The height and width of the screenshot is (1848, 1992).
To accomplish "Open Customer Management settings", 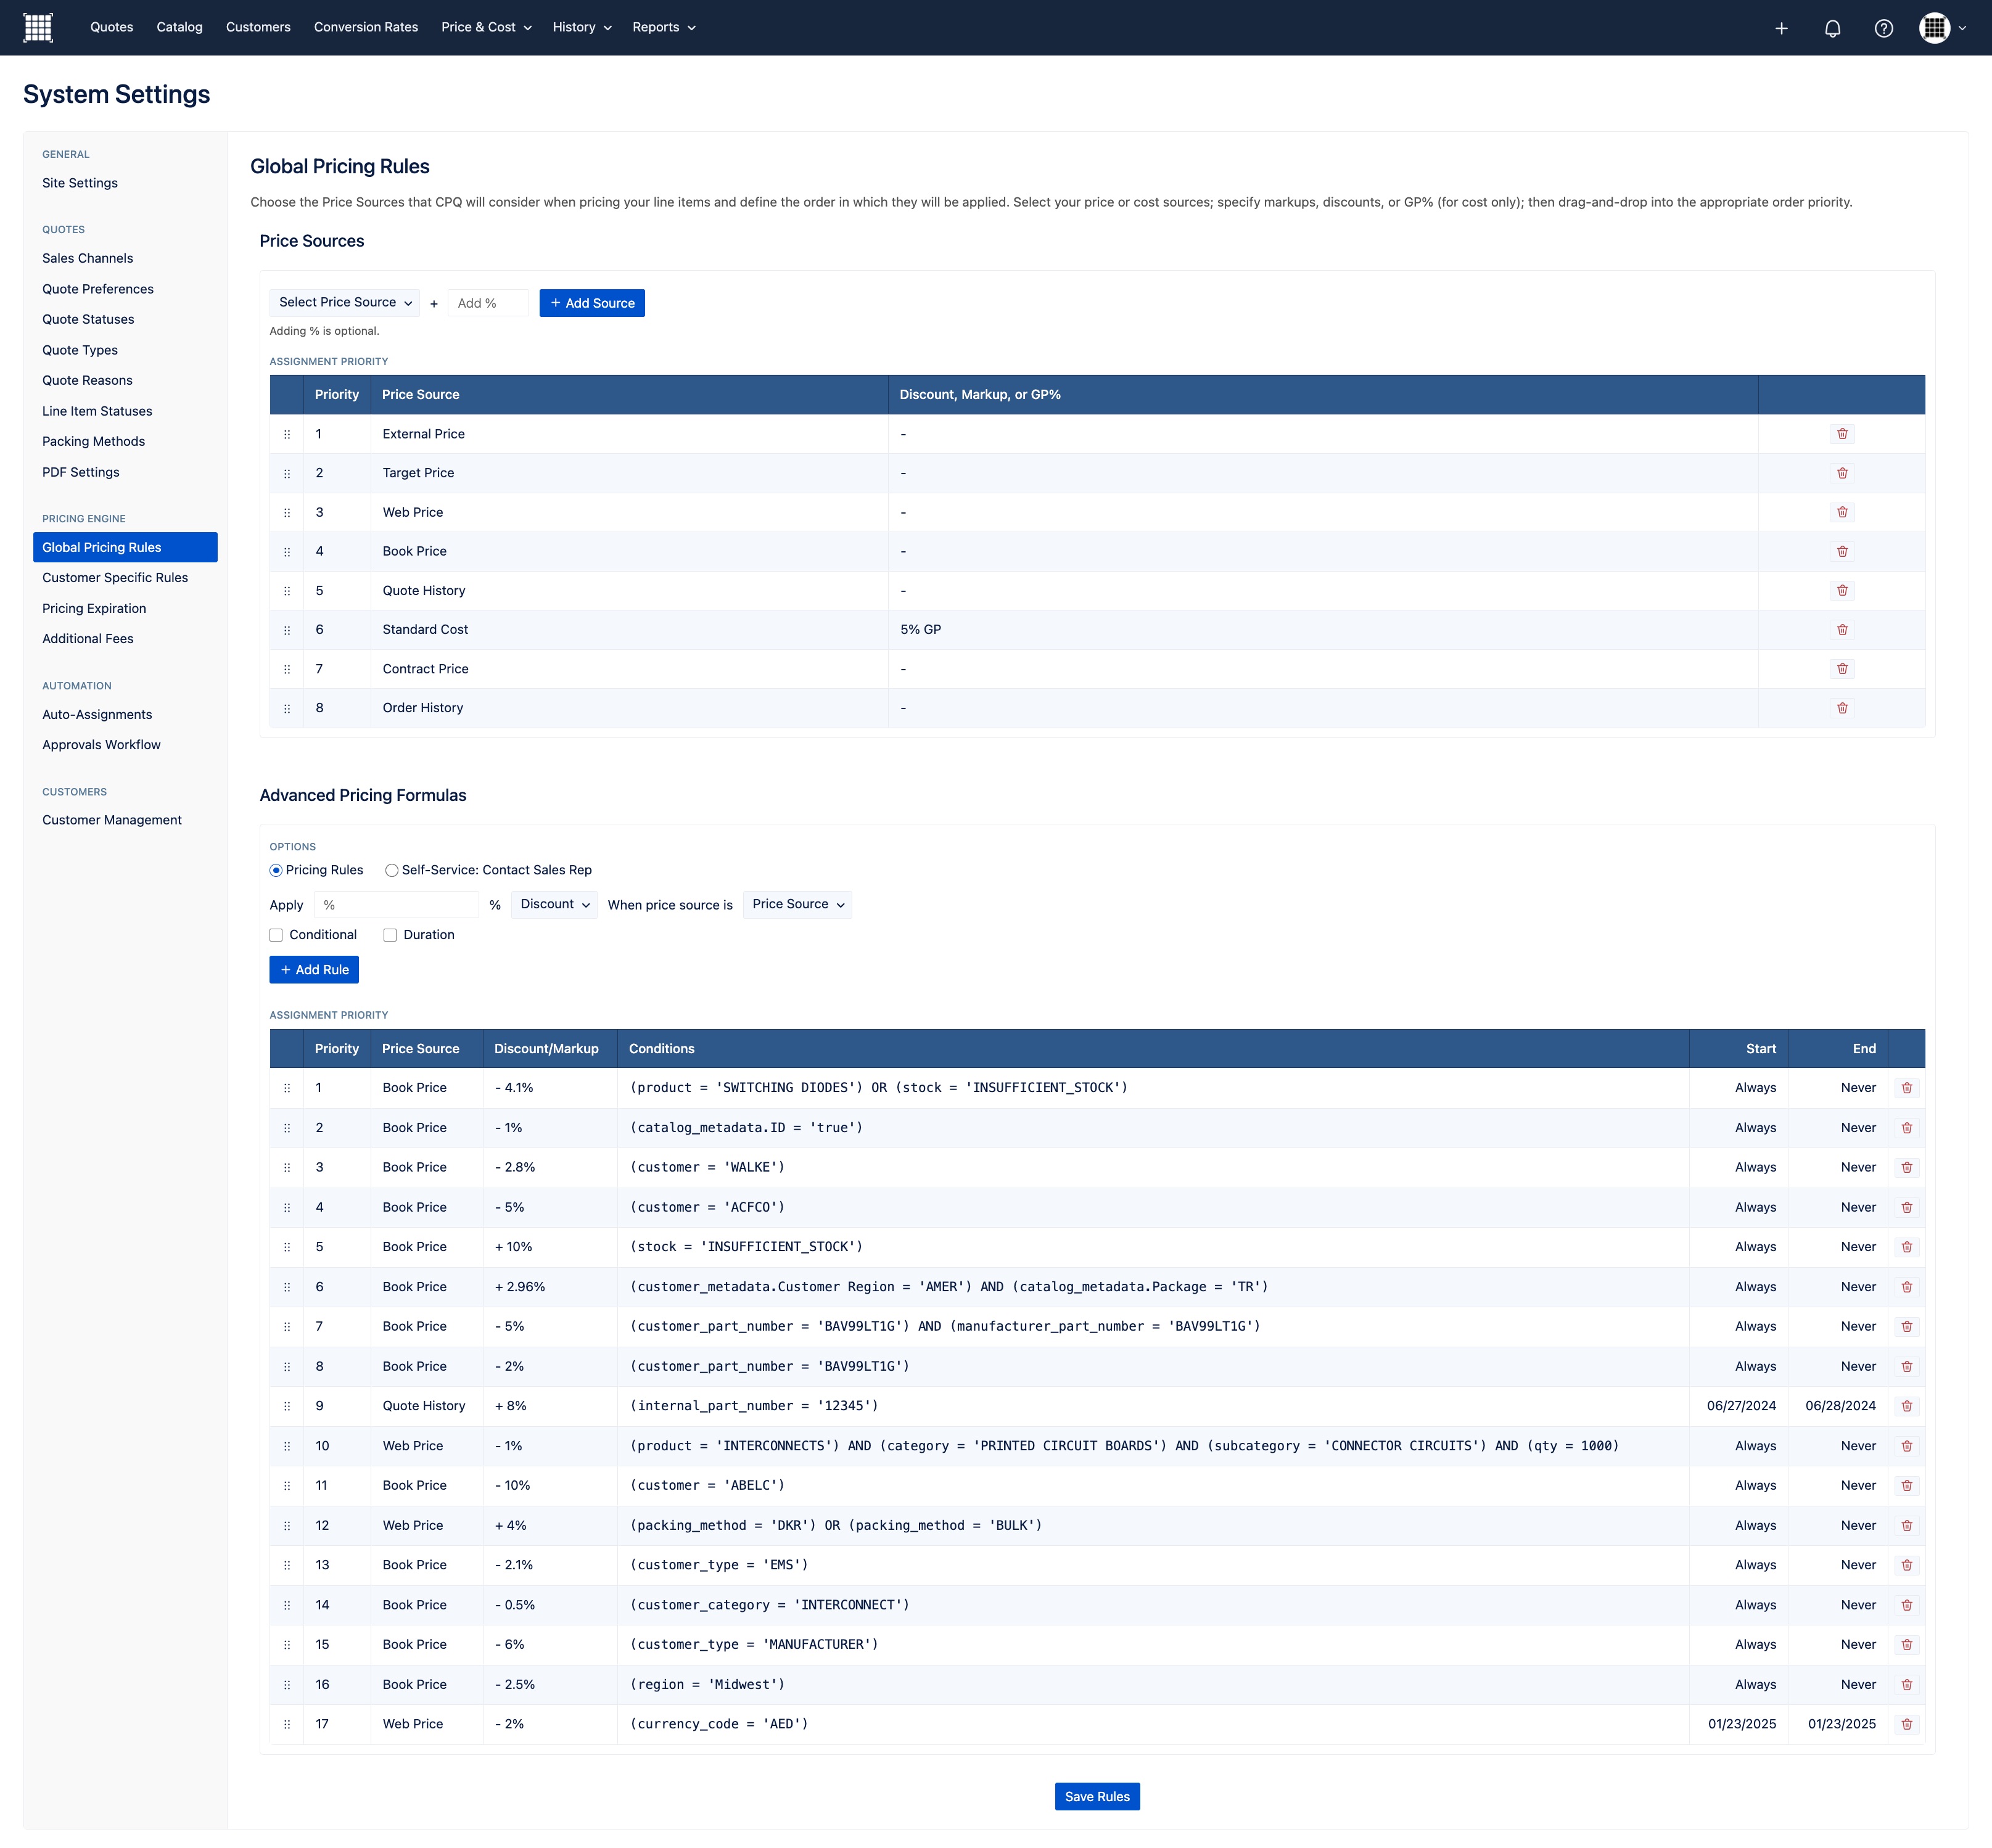I will [x=112, y=820].
